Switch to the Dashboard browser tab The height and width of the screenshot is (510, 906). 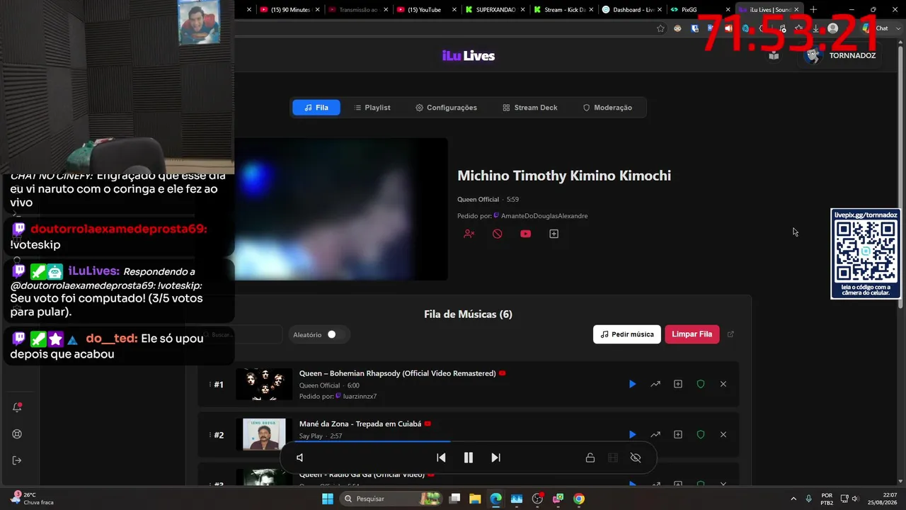(x=632, y=10)
